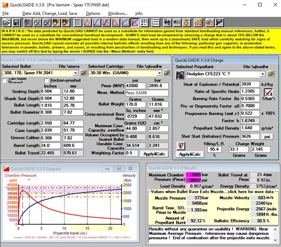281x247 pixels.
Task: Click the thermometer temperature icon in Charge panel
Action: (x=181, y=146)
